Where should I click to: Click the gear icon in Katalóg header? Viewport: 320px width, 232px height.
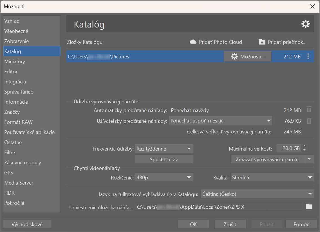pyautogui.click(x=306, y=24)
